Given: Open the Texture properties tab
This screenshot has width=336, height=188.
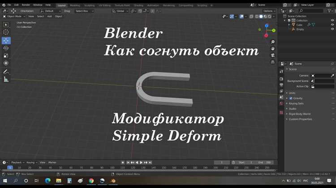Looking at the screenshot, I should [x=281, y=113].
